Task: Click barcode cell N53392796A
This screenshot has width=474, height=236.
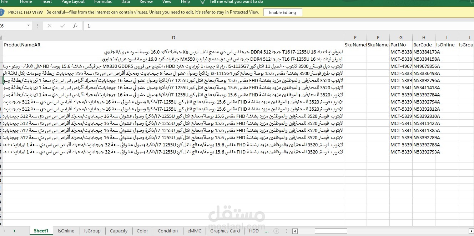Action: [x=424, y=80]
